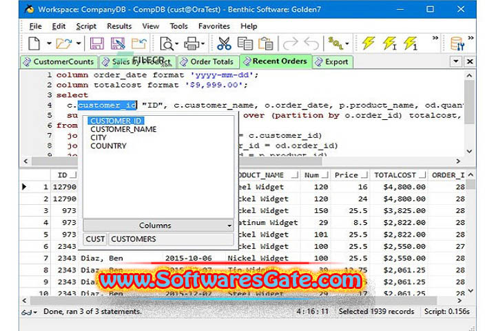The height and width of the screenshot is (331, 496).
Task: Click the Cut scissors icon
Action: [224, 43]
